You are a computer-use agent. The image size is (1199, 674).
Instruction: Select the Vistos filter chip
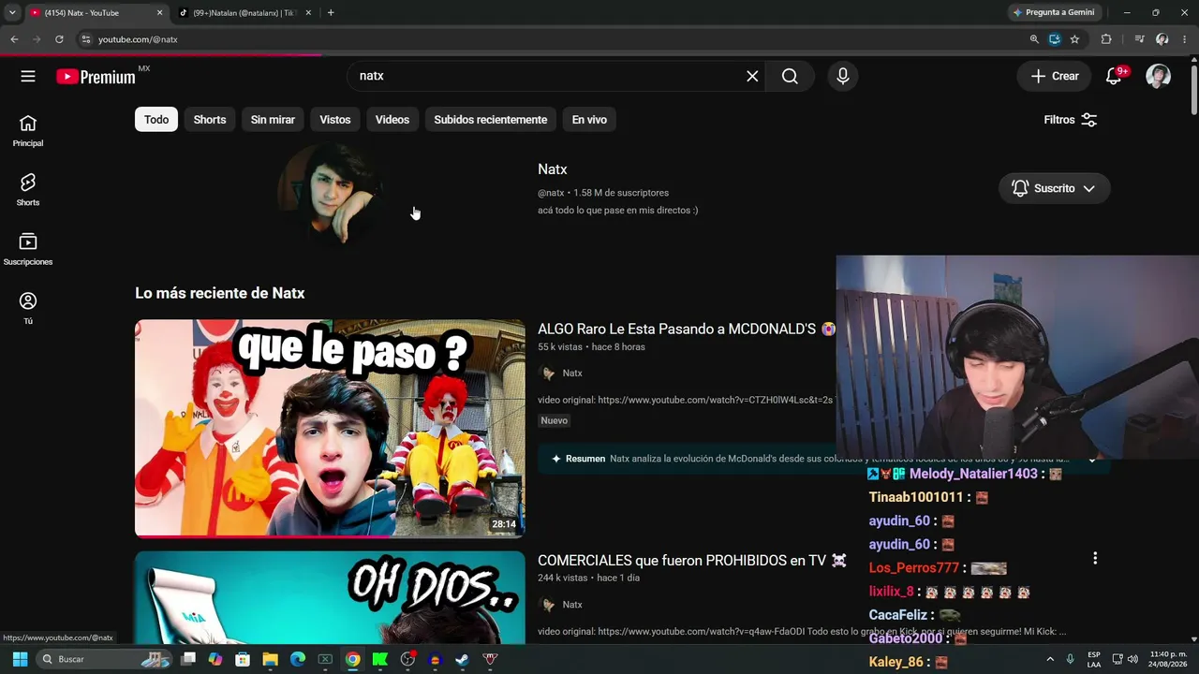point(335,120)
